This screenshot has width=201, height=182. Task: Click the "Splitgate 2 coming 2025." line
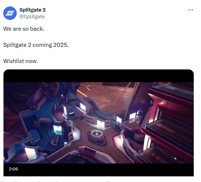(x=36, y=45)
